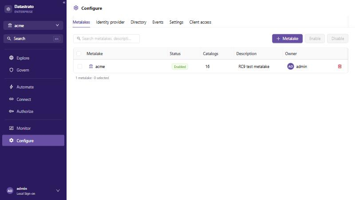Image resolution: width=355 pixels, height=200 pixels.
Task: Open the Directory tab
Action: click(x=138, y=22)
